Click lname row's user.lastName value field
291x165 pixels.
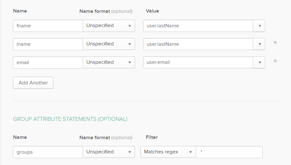click(x=198, y=44)
